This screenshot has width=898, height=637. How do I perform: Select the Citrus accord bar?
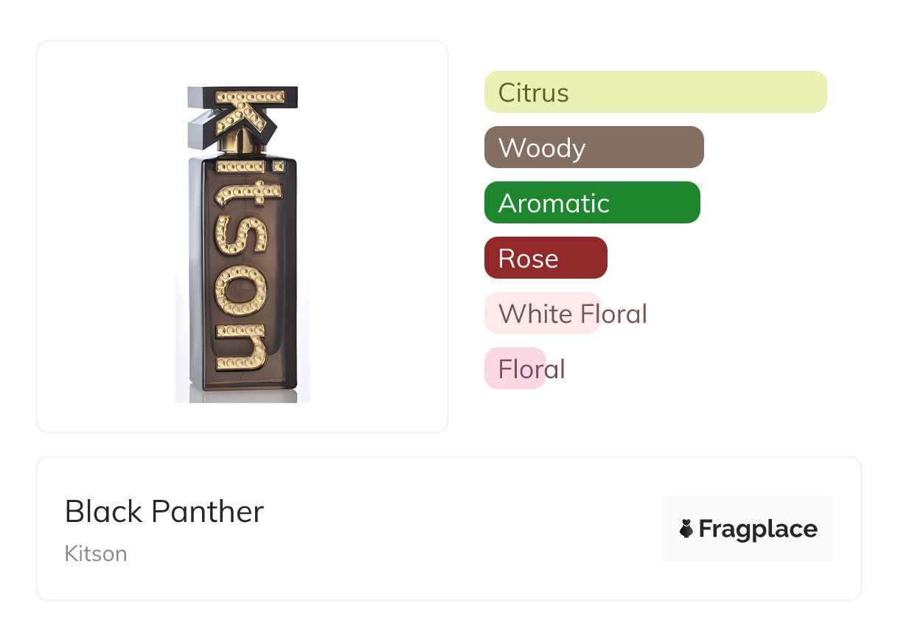point(655,92)
